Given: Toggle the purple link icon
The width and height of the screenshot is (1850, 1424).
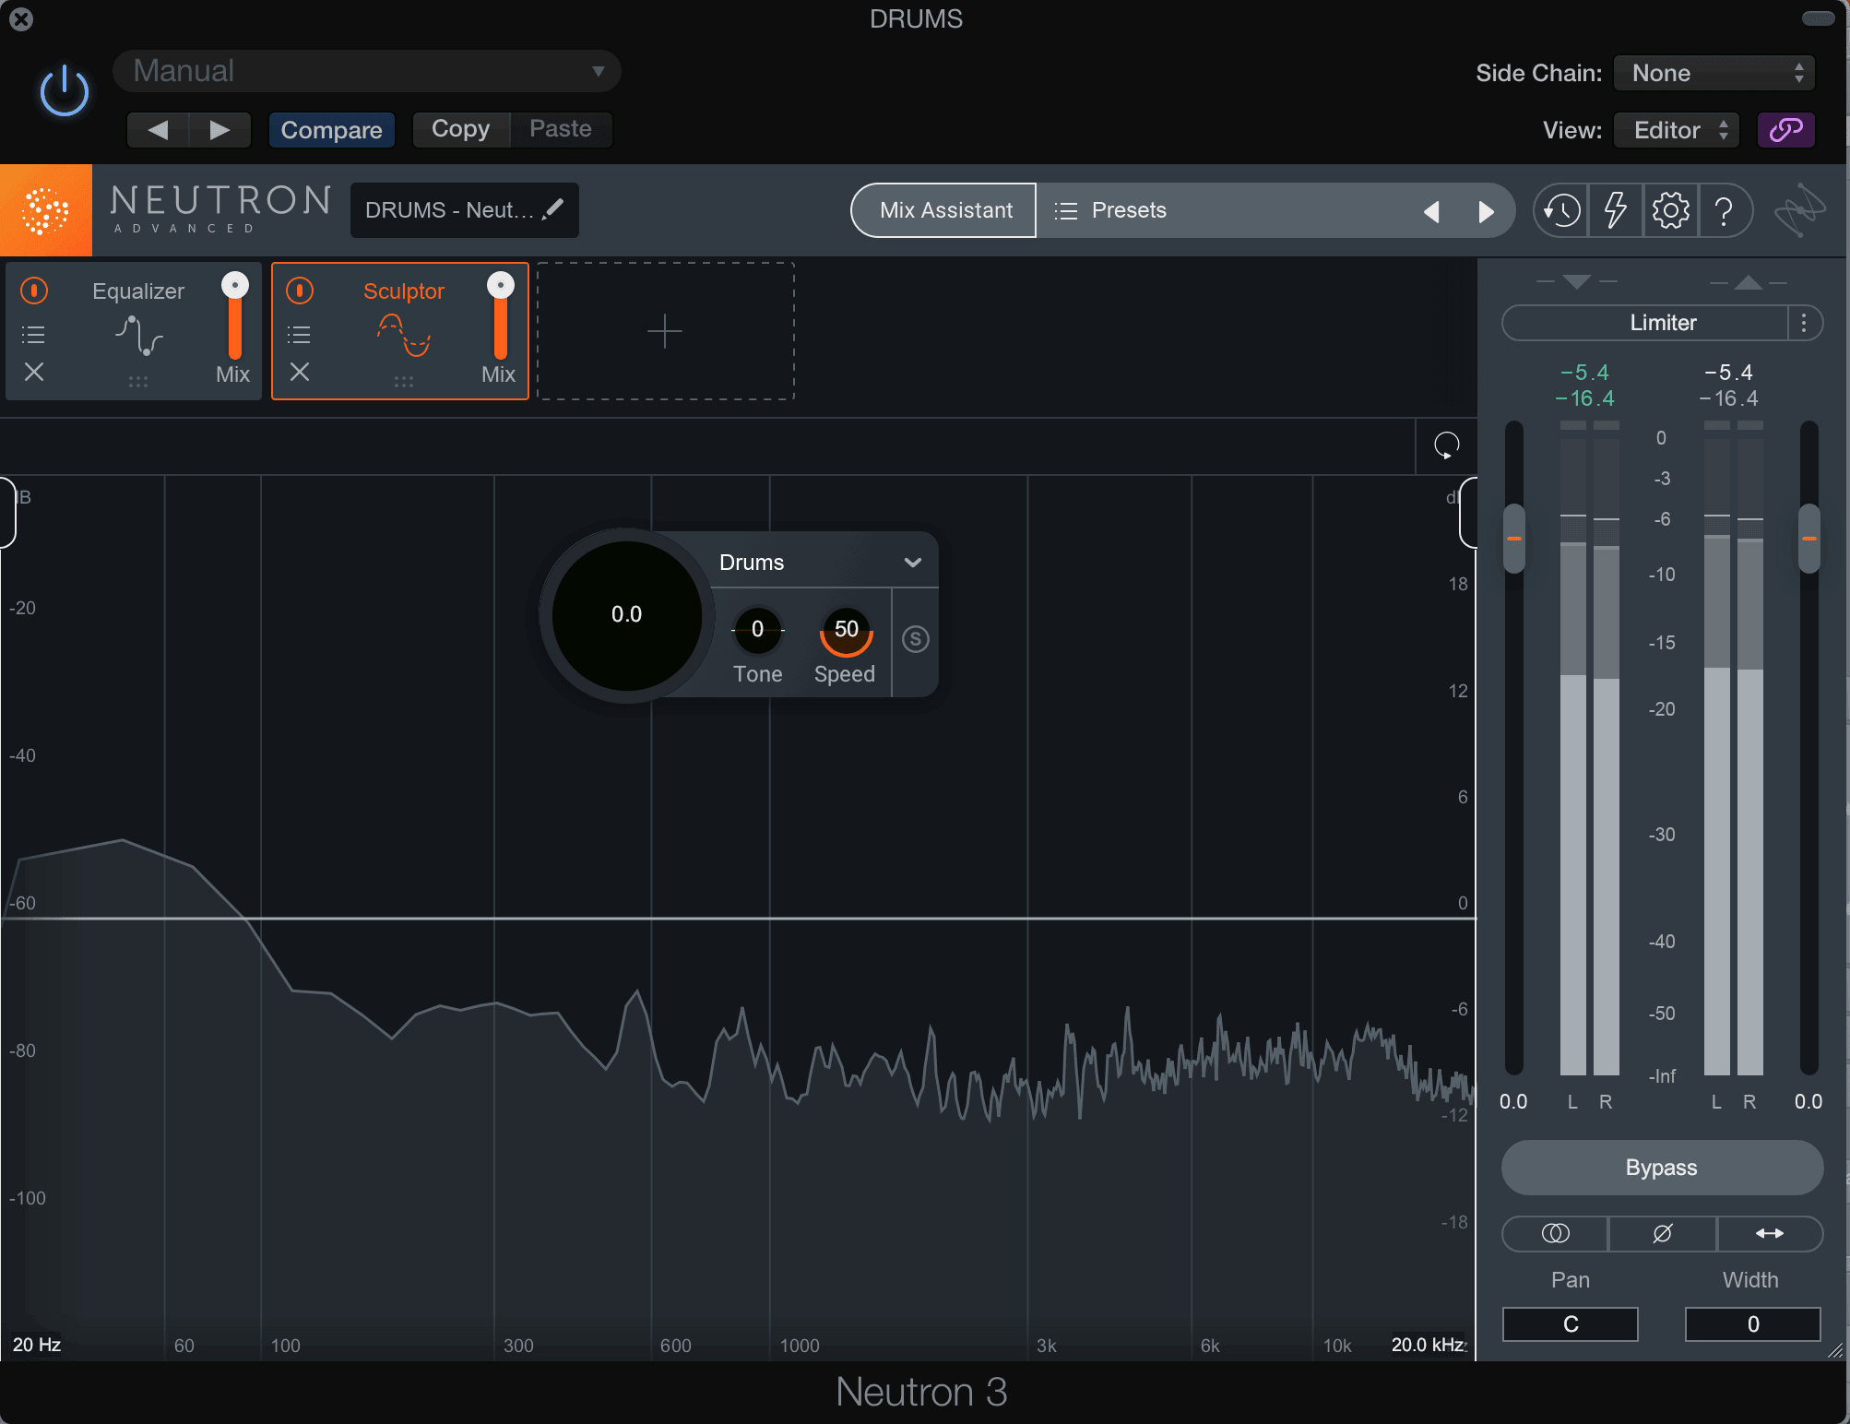Looking at the screenshot, I should pyautogui.click(x=1786, y=130).
